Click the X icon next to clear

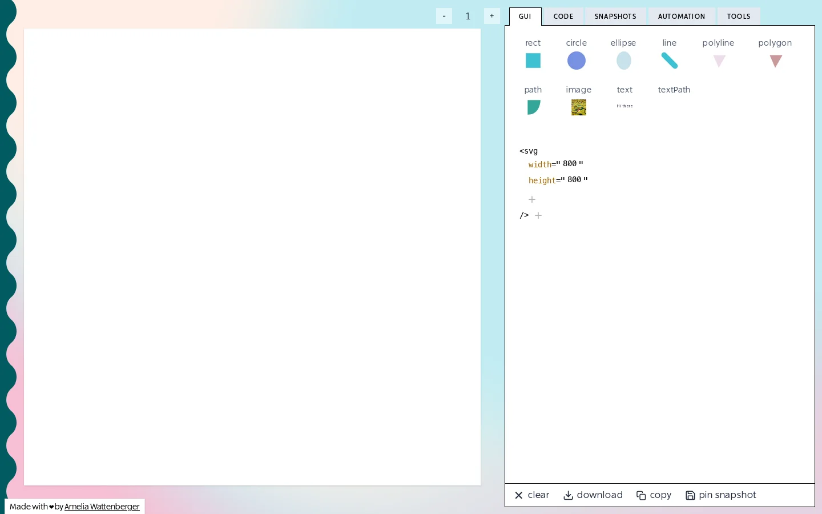pos(519,495)
